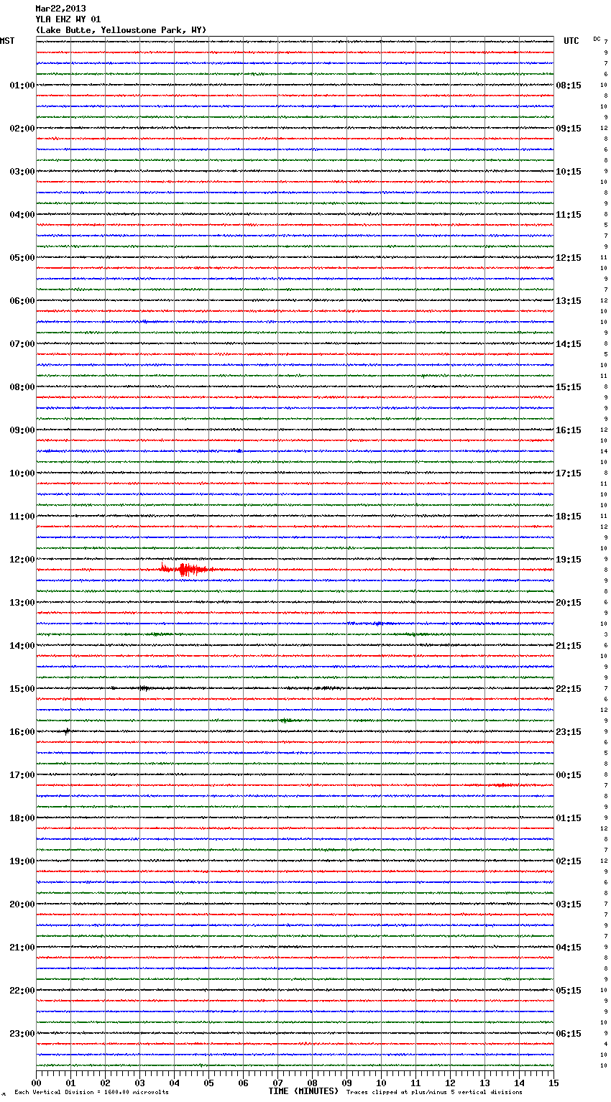This screenshot has height=1102, width=611.
Task: Click minute 10 on the bottom time axis
Action: click(x=381, y=1083)
